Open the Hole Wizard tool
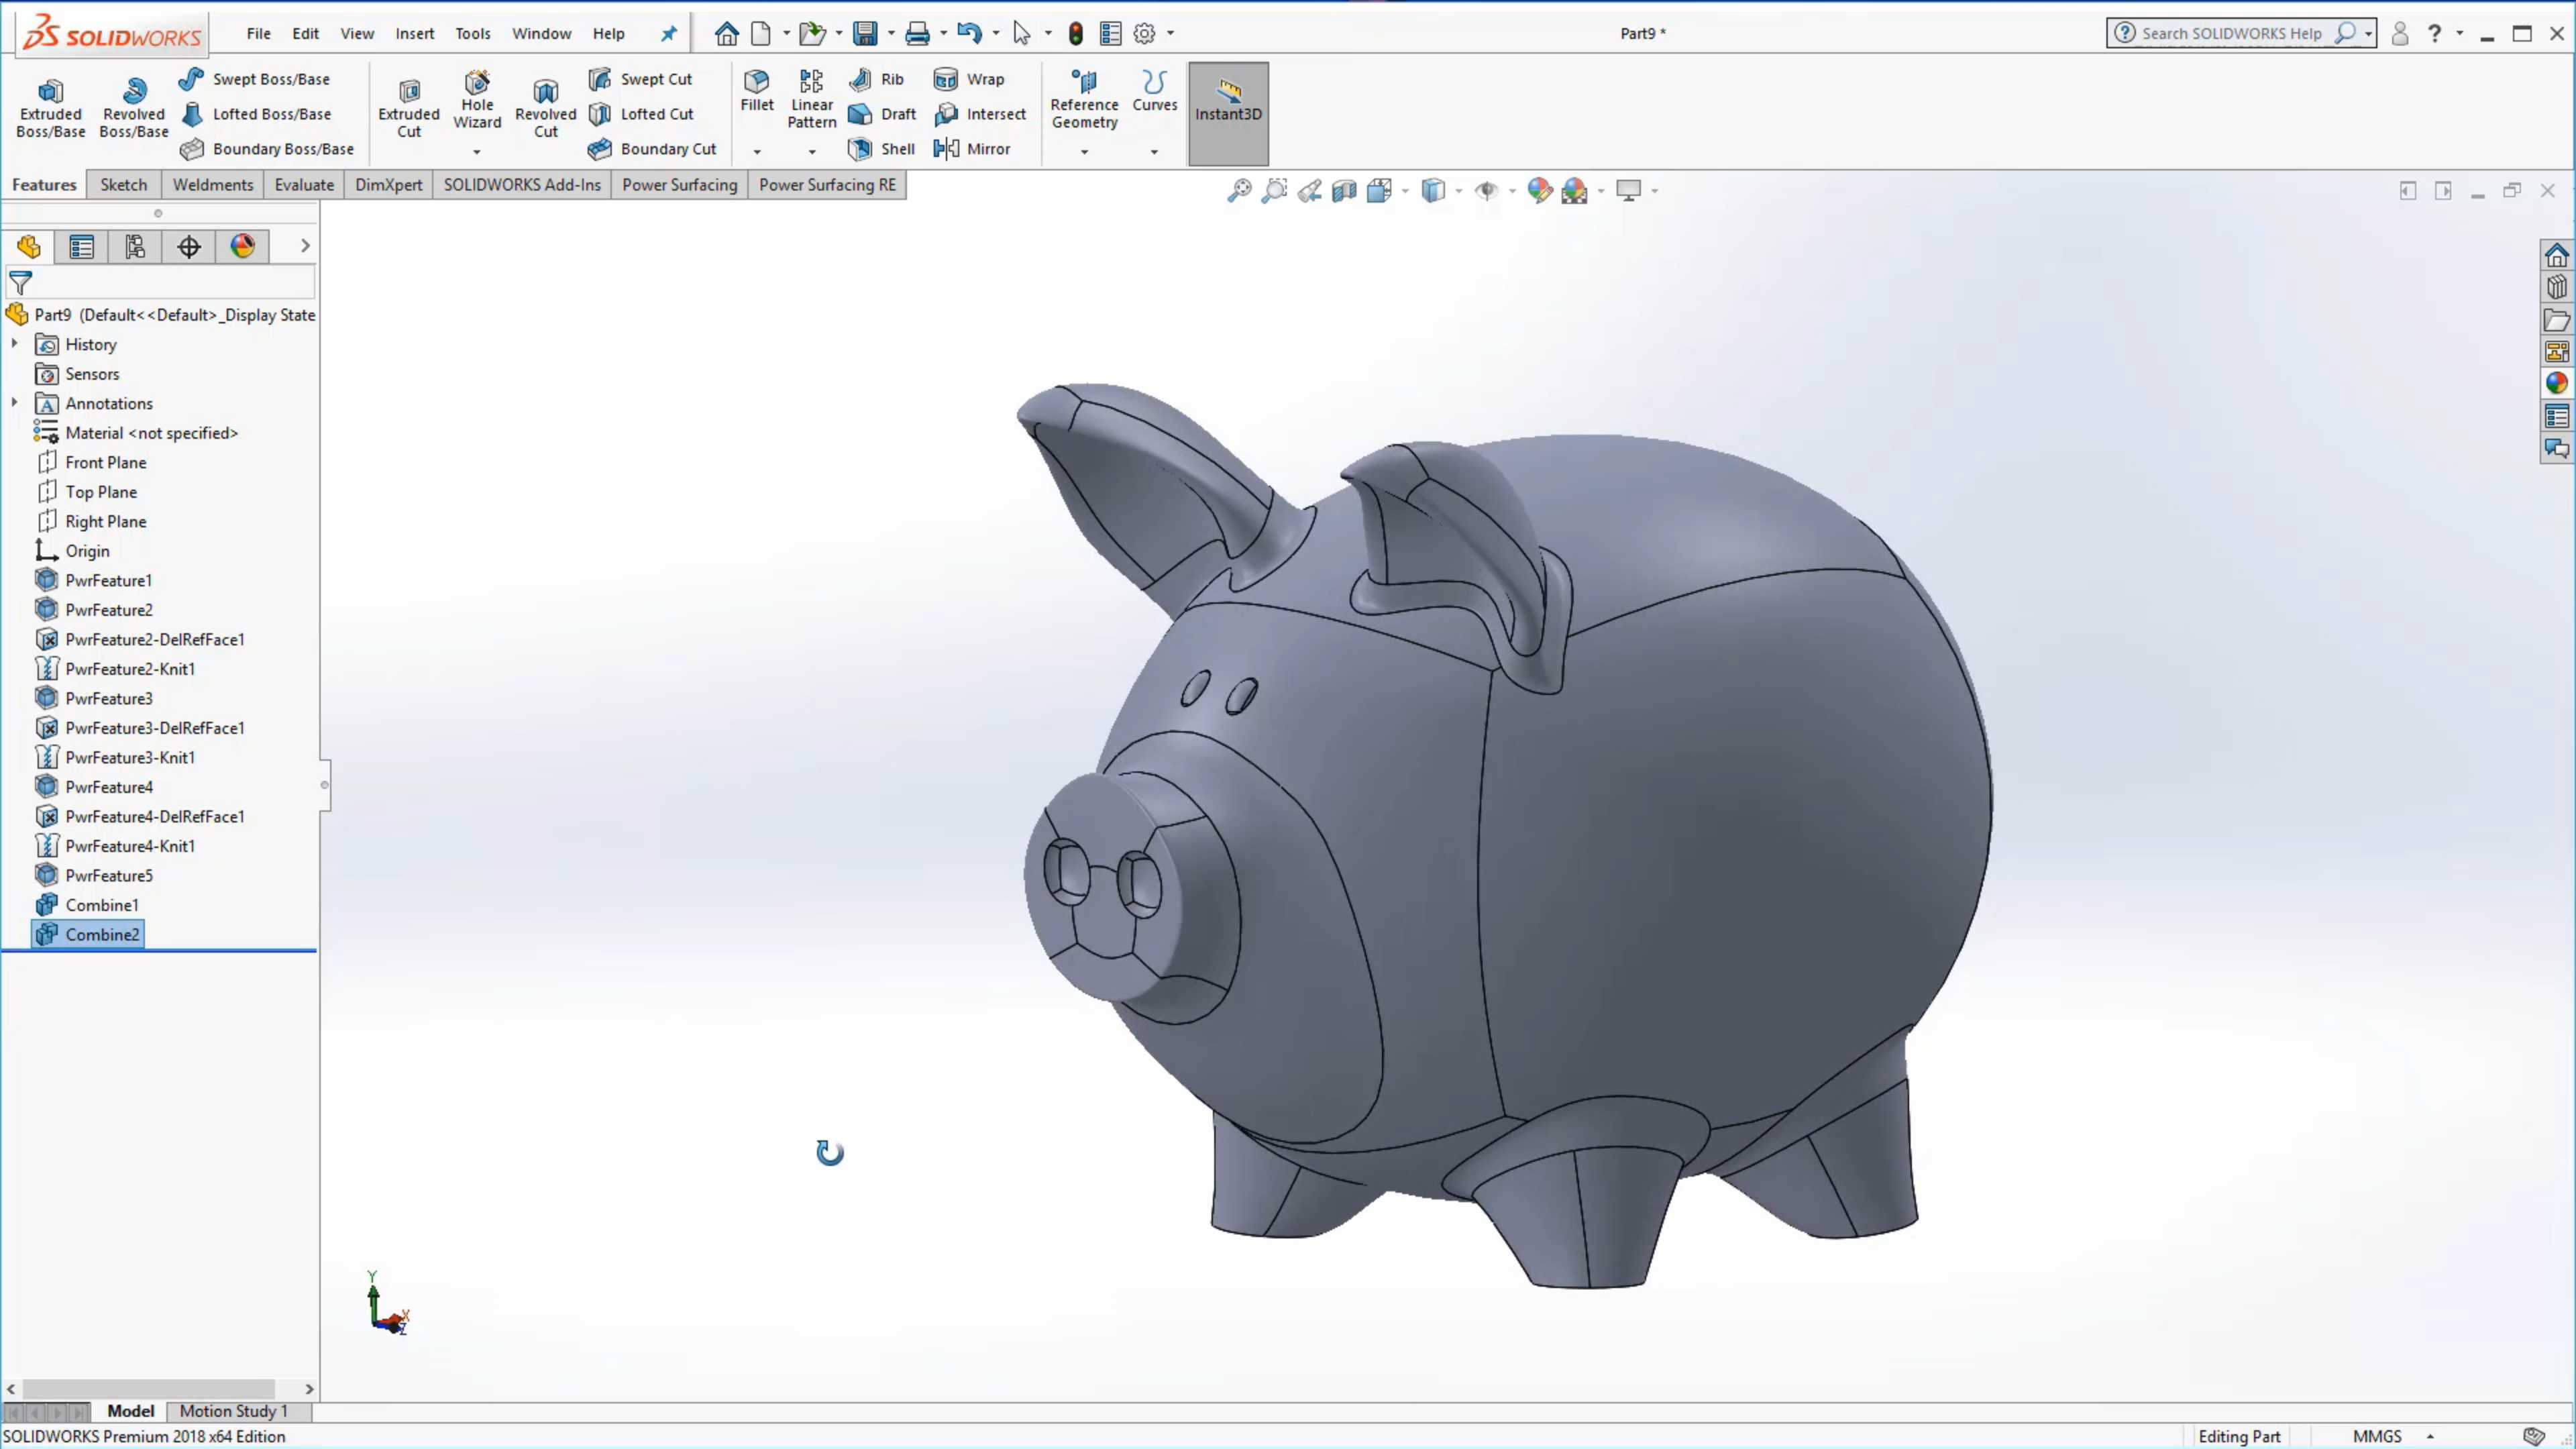This screenshot has width=2576, height=1449. (x=477, y=100)
